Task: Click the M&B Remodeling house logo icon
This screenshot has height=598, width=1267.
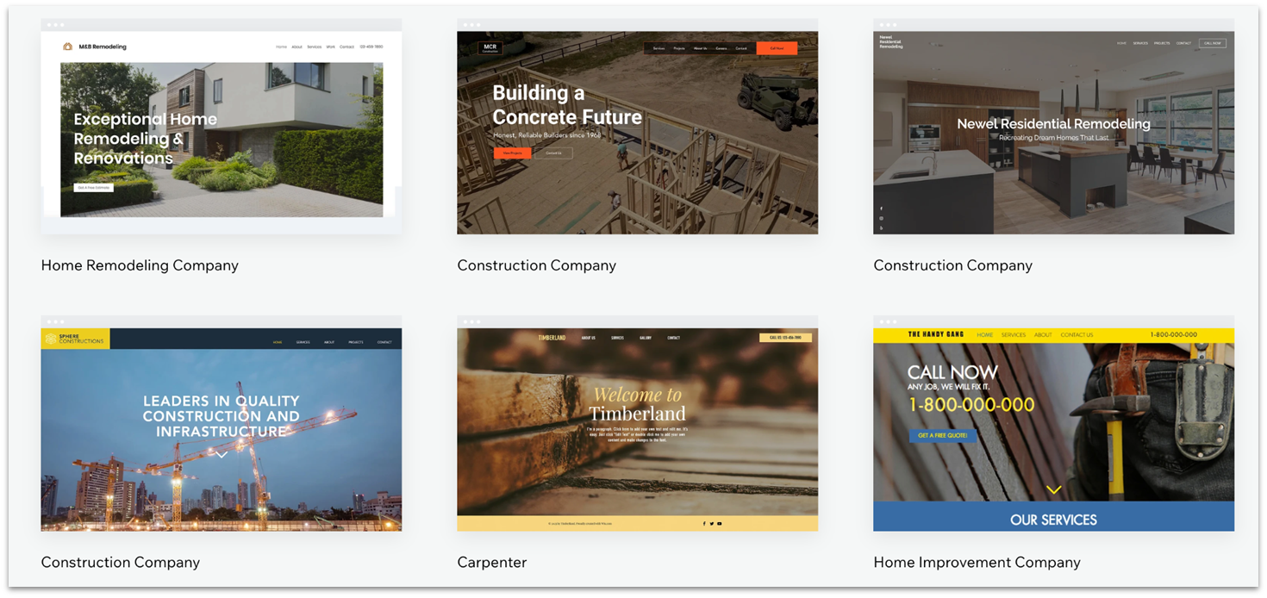Action: tap(67, 47)
